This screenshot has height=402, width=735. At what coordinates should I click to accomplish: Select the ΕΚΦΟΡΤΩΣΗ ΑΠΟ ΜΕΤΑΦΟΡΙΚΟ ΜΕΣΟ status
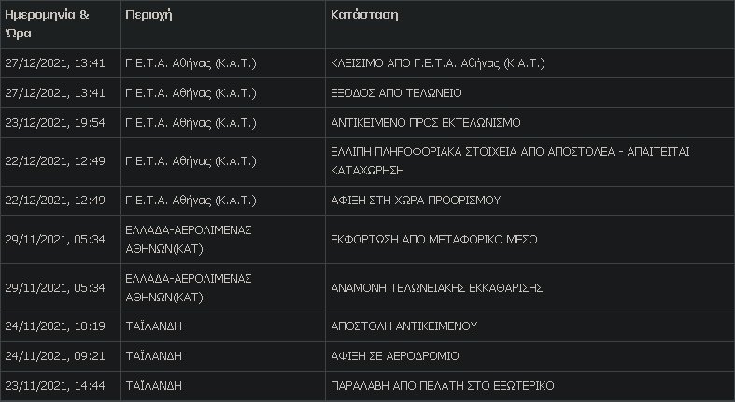[434, 240]
